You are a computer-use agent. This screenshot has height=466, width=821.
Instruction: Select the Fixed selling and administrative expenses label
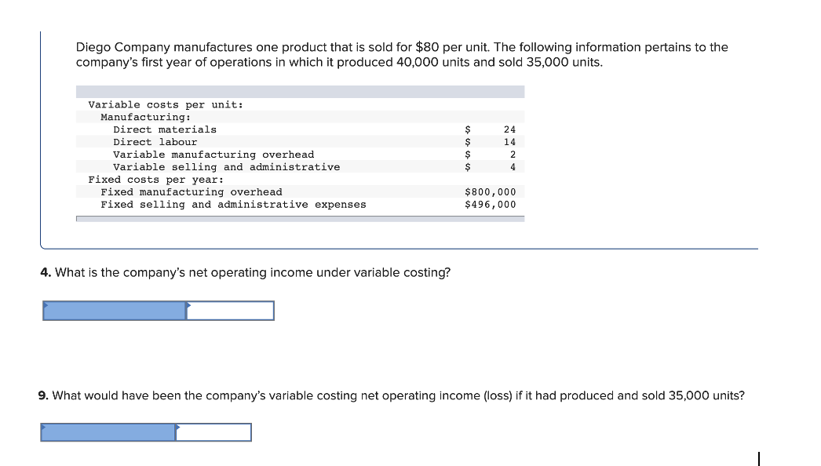coord(233,205)
